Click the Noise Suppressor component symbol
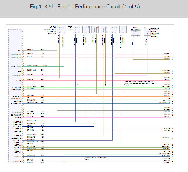 point(136,33)
